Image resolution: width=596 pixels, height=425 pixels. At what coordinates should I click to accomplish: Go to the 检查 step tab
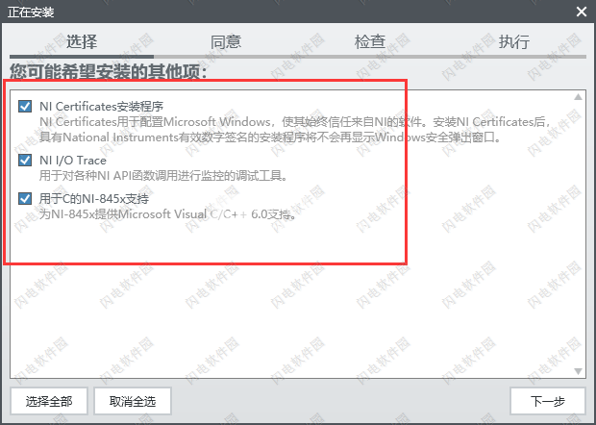click(370, 41)
